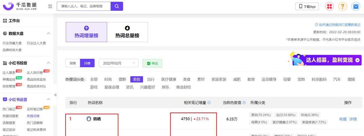Open 热搜词榜 in sidebar

[33, 116]
